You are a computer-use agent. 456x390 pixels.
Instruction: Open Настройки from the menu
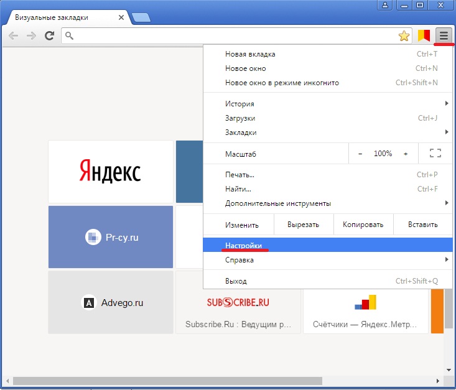(x=244, y=246)
